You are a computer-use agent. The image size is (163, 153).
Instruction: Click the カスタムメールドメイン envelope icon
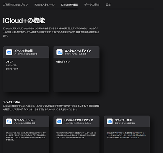click(60, 52)
